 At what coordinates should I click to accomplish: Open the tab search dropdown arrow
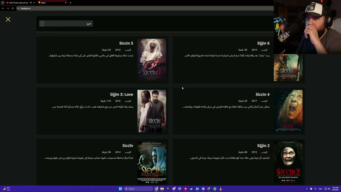3,3
